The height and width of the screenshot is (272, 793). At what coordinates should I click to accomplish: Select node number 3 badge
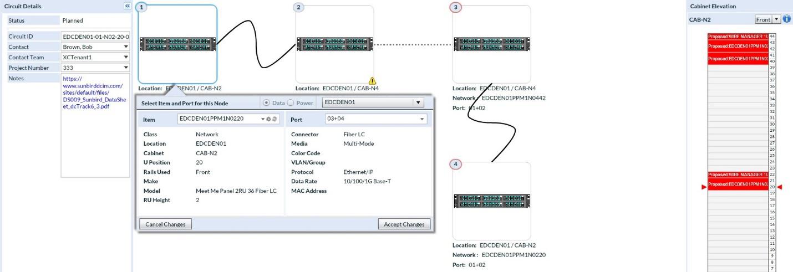456,7
